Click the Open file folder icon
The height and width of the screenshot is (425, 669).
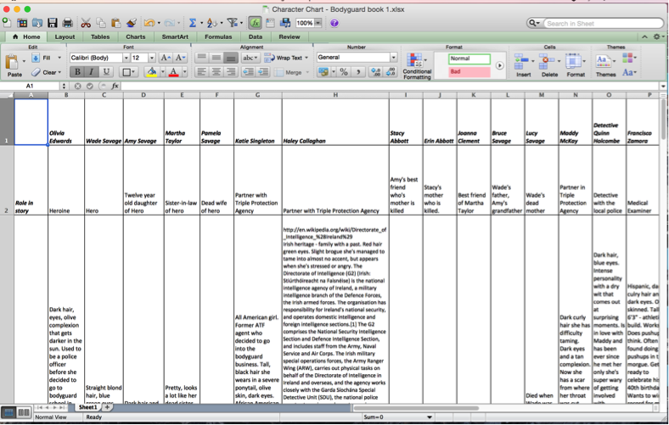coord(37,23)
